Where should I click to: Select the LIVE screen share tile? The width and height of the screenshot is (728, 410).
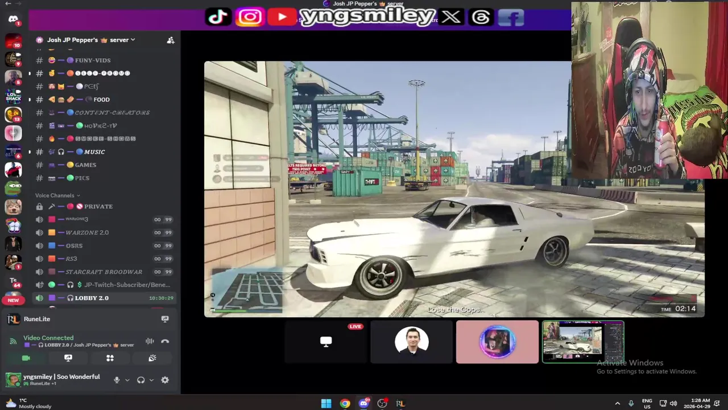point(326,342)
